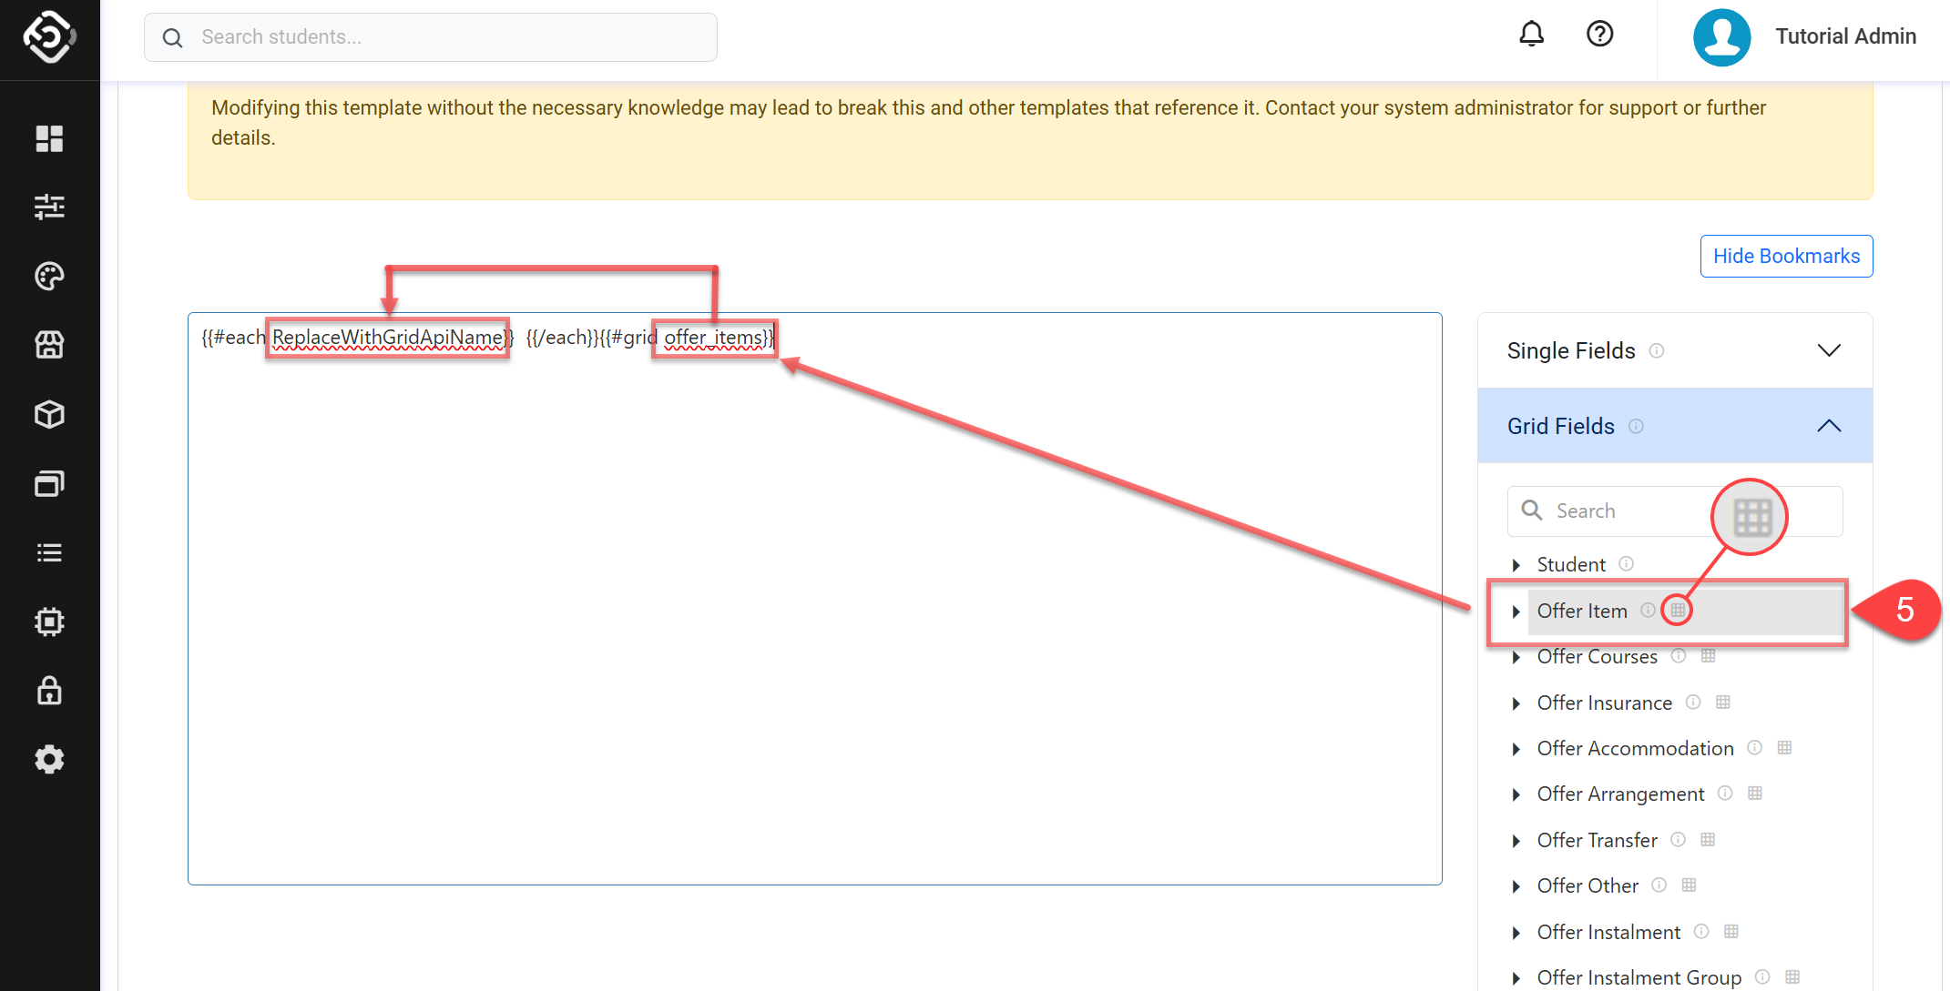This screenshot has width=1950, height=991.
Task: Open the help question mark icon
Action: click(x=1599, y=35)
